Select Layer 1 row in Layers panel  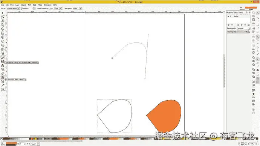click(239, 17)
